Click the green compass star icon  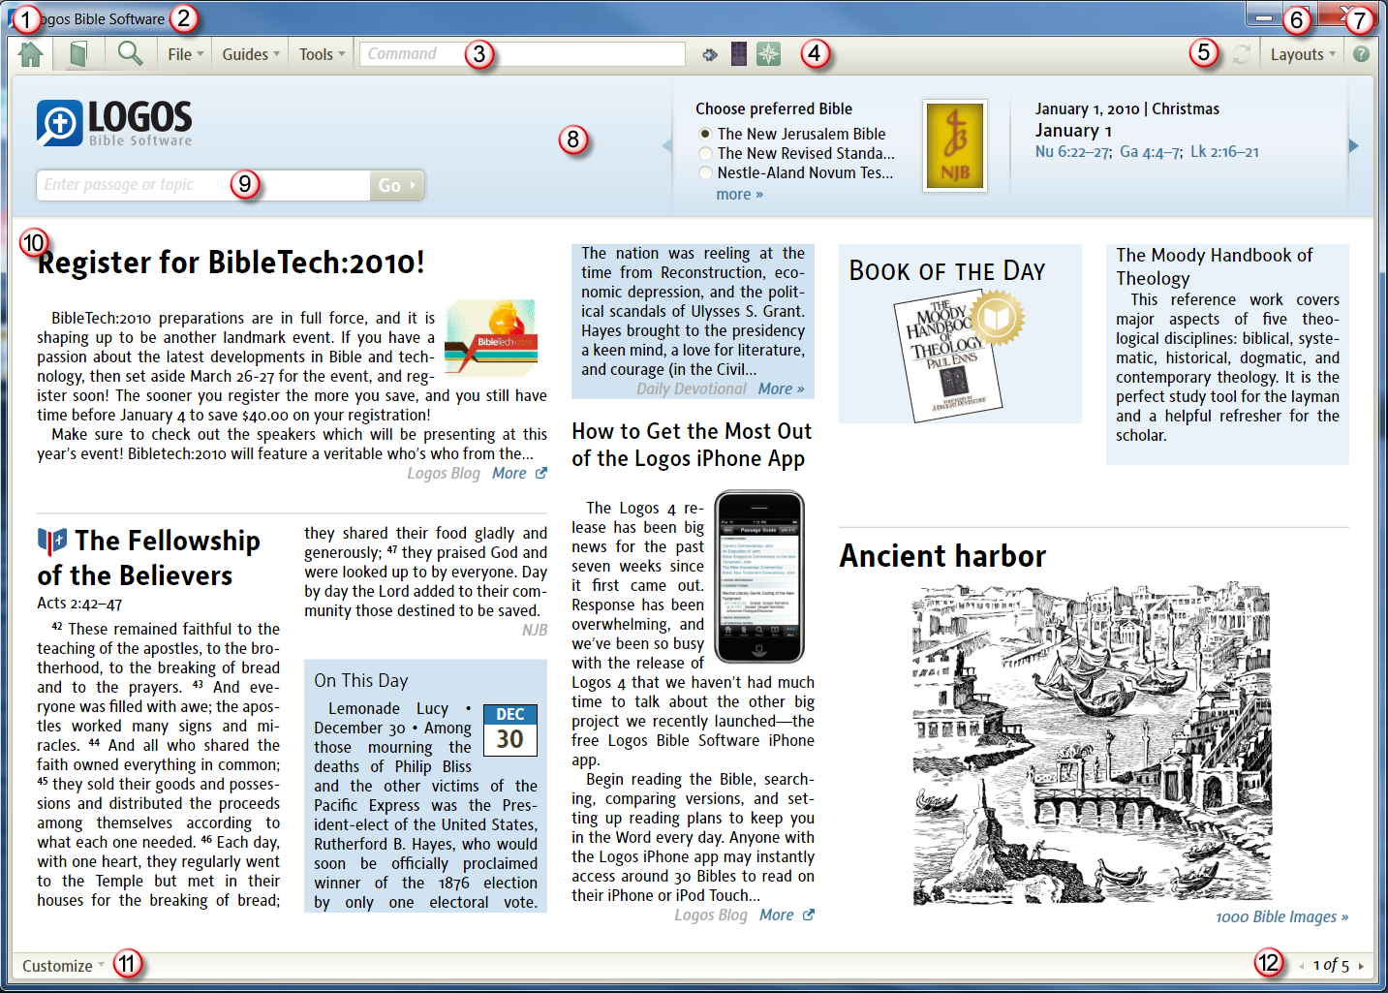[768, 54]
